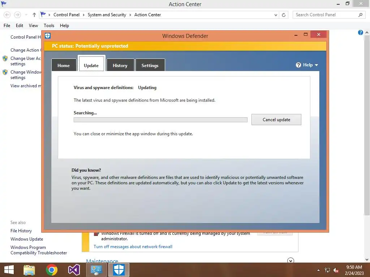This screenshot has height=277, width=370.
Task: Open the Edit menu in Action Center
Action: 20,26
